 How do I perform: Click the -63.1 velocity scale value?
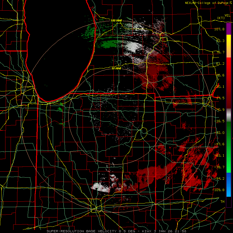tap(219, 156)
